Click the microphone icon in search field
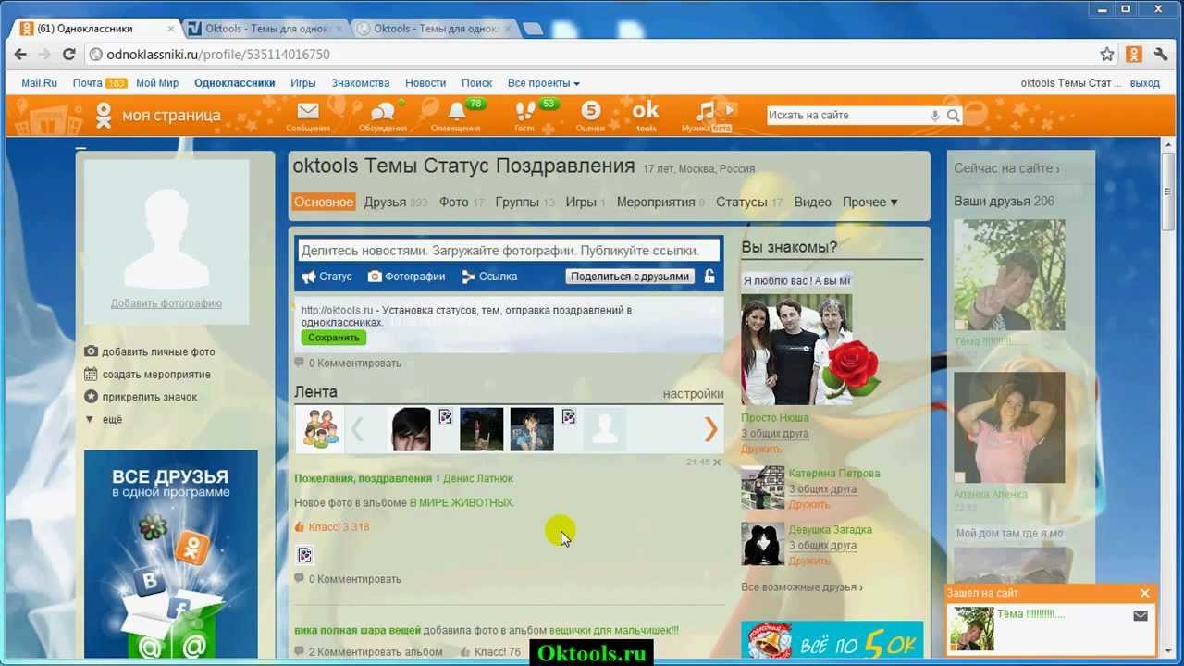Viewport: 1184px width, 666px height. (935, 116)
